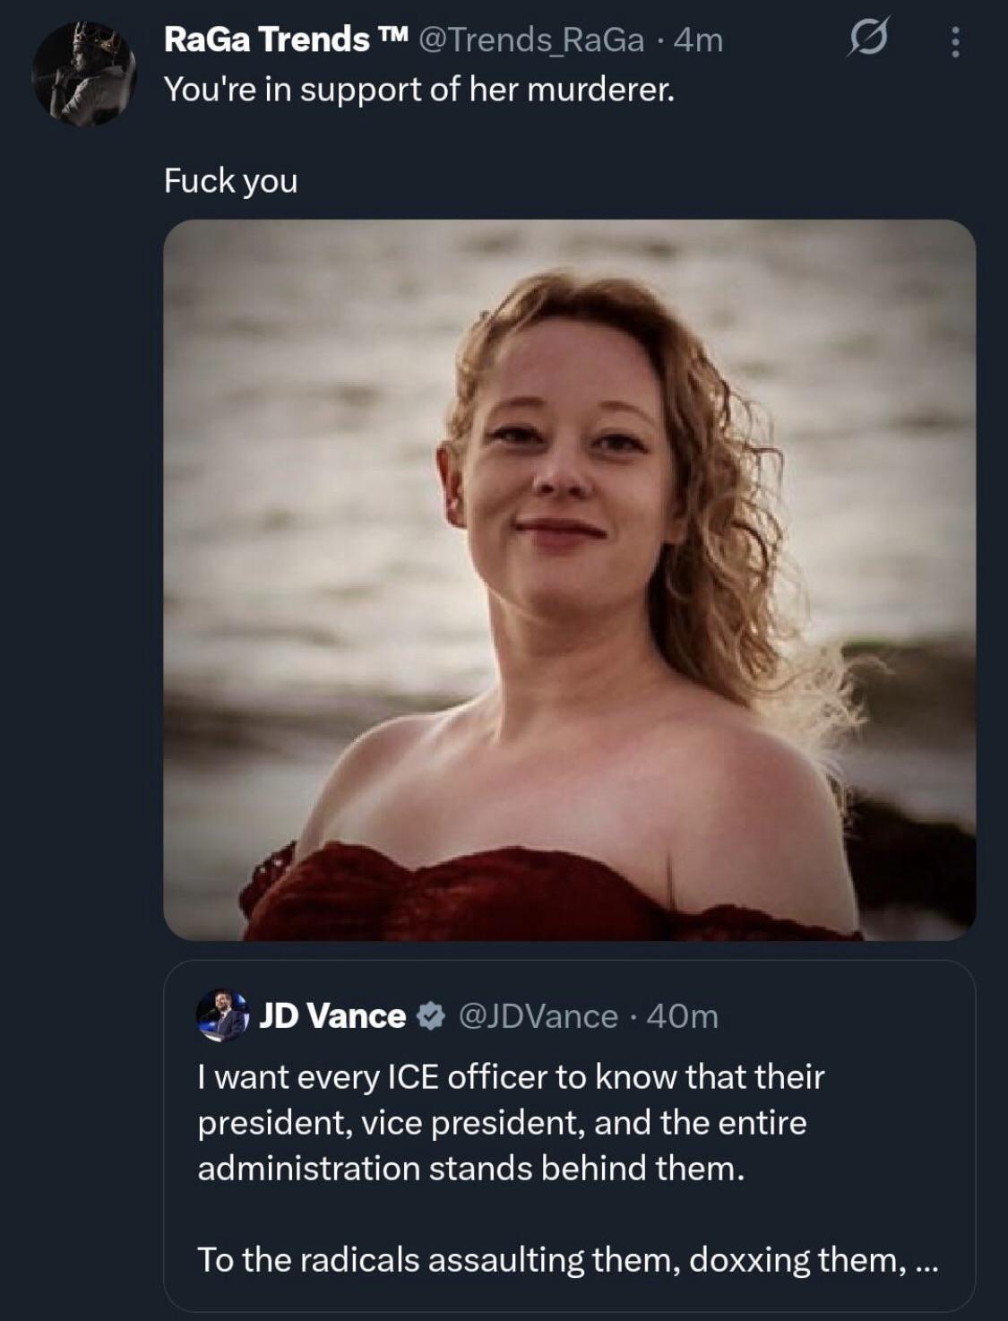Open the 4m post timestamp
The image size is (1008, 1321).
coord(697,40)
